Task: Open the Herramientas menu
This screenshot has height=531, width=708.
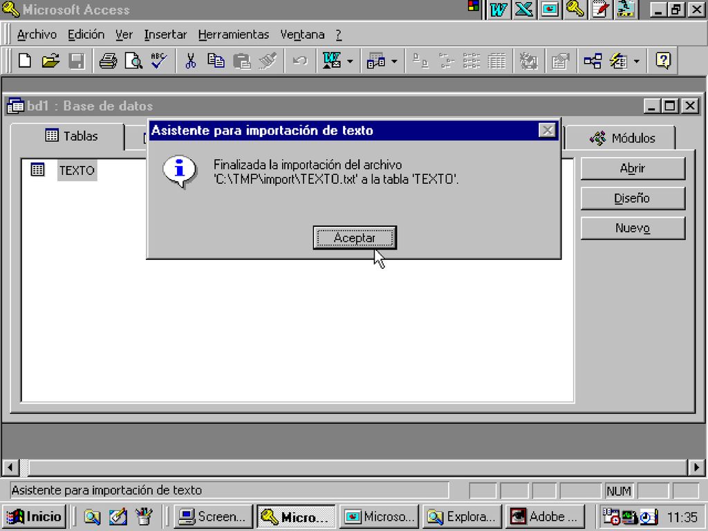Action: click(234, 35)
